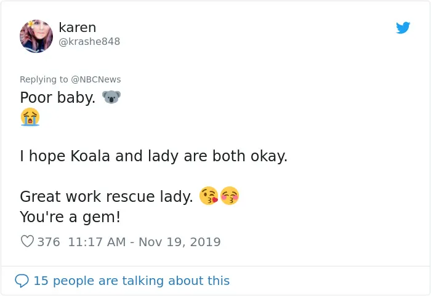Click the 'Replying to' label text
431x296 pixels.
pos(44,79)
